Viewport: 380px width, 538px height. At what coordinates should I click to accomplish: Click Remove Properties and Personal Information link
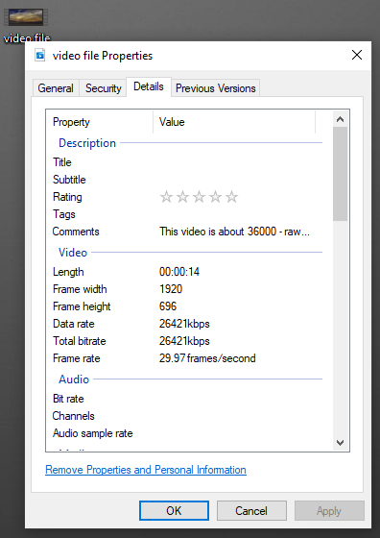pyautogui.click(x=146, y=470)
